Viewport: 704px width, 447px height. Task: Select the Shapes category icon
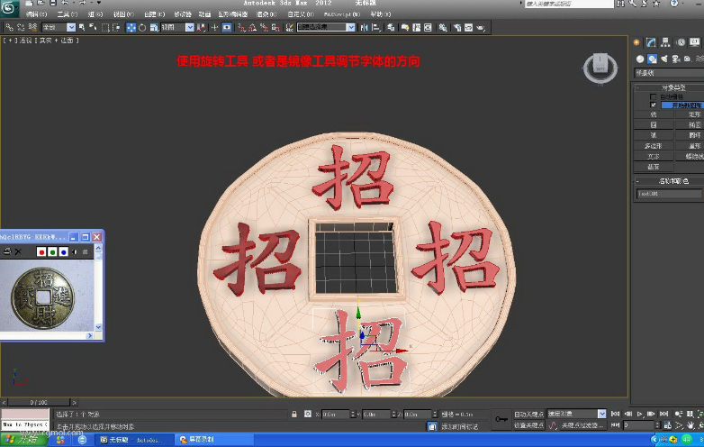(652, 59)
